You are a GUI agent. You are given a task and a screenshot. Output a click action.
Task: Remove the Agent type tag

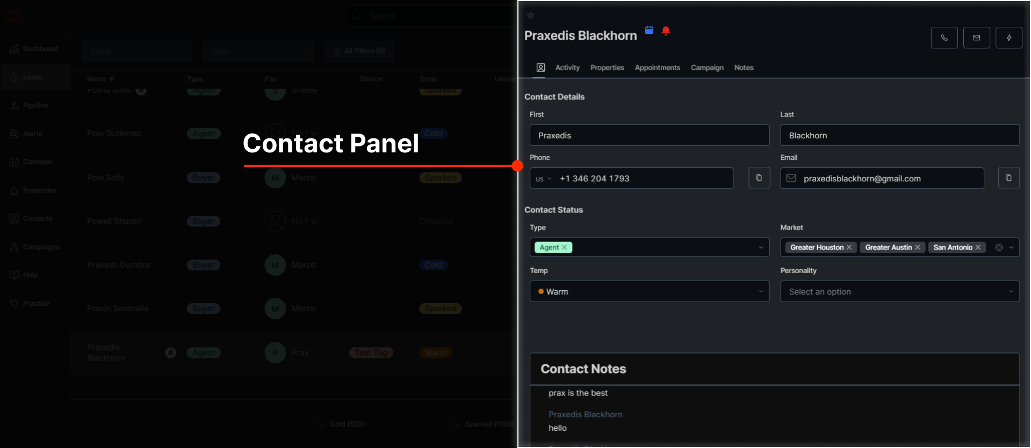point(565,247)
